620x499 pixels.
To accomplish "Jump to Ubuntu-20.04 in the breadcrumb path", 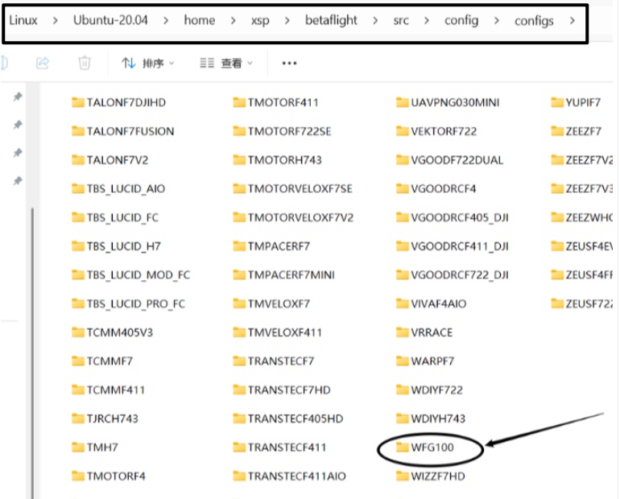I will coord(111,20).
